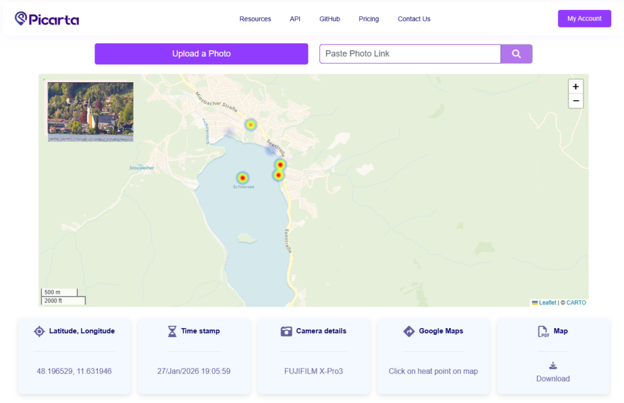
Task: Click the magnifier search button
Action: tap(516, 54)
